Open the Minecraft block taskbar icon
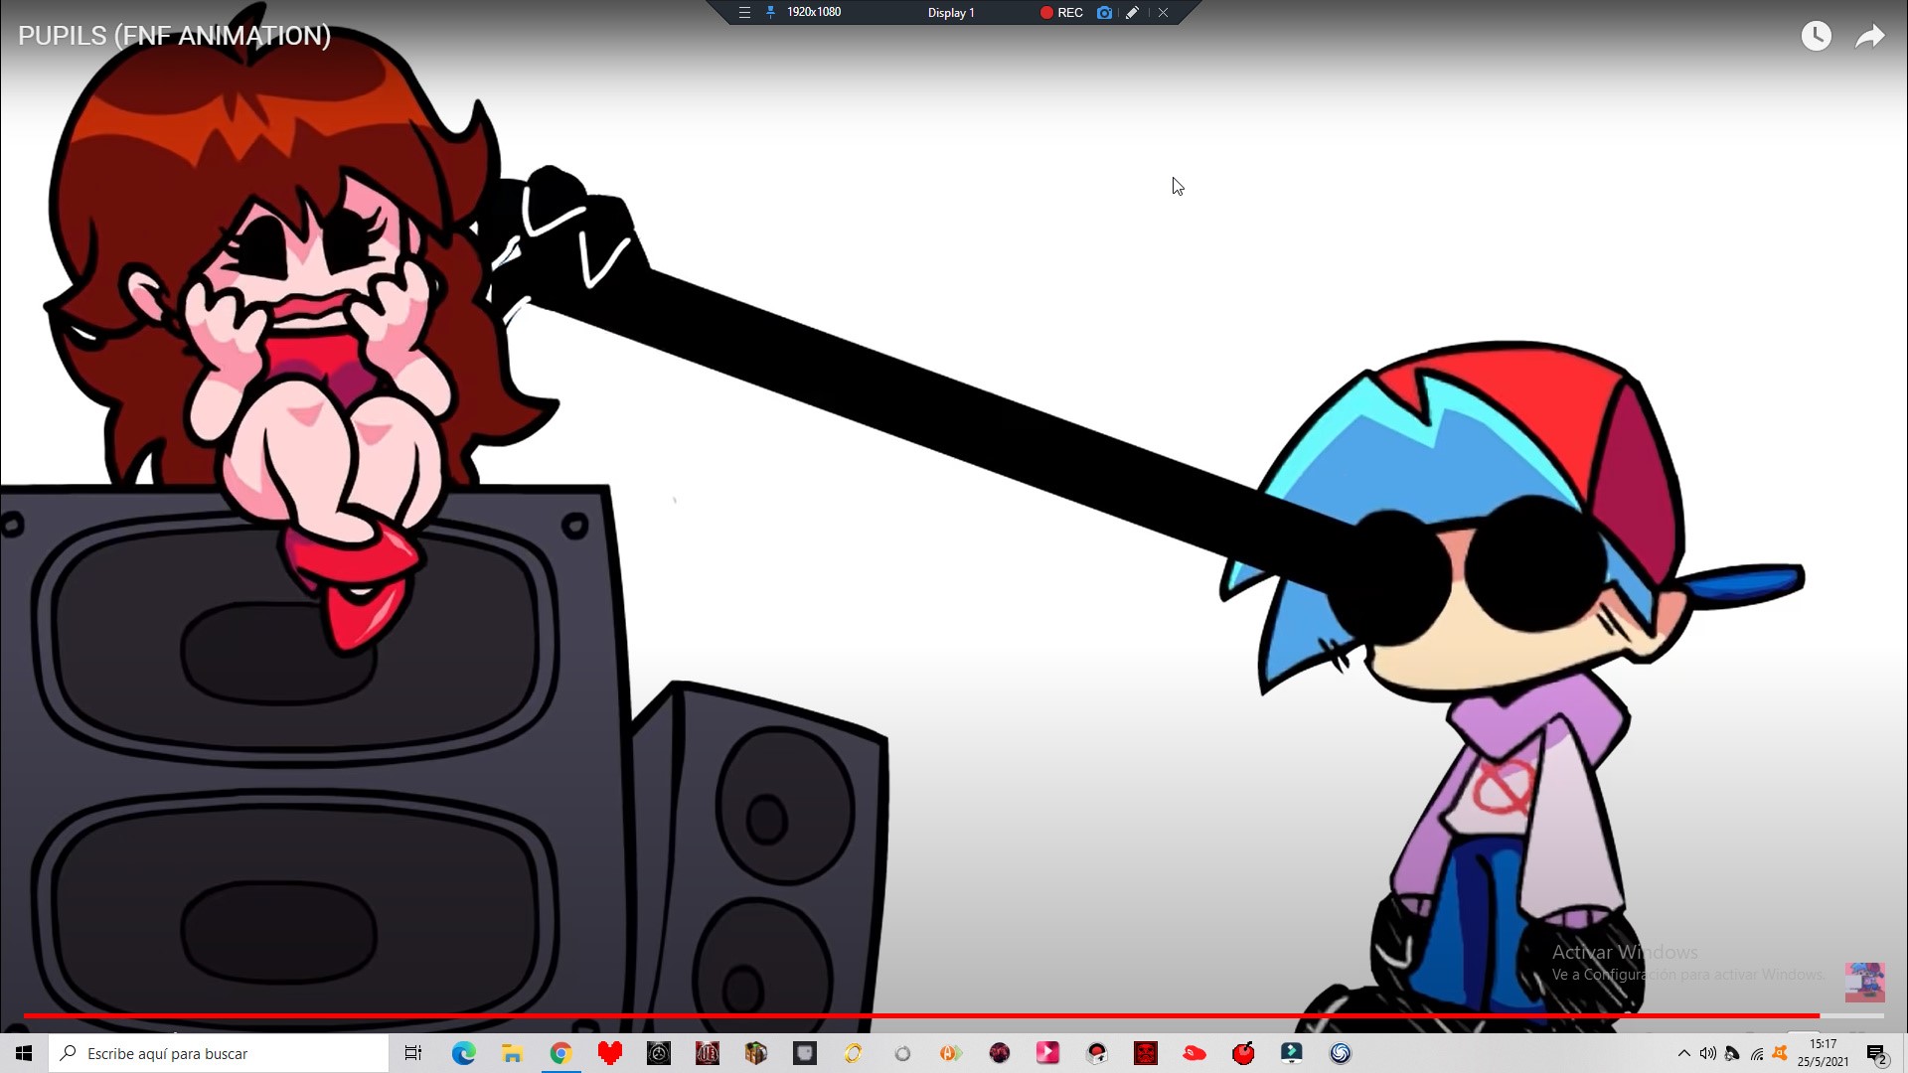1908x1073 pixels. tap(756, 1053)
